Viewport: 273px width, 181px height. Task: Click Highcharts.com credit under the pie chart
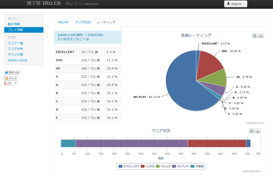point(255,123)
